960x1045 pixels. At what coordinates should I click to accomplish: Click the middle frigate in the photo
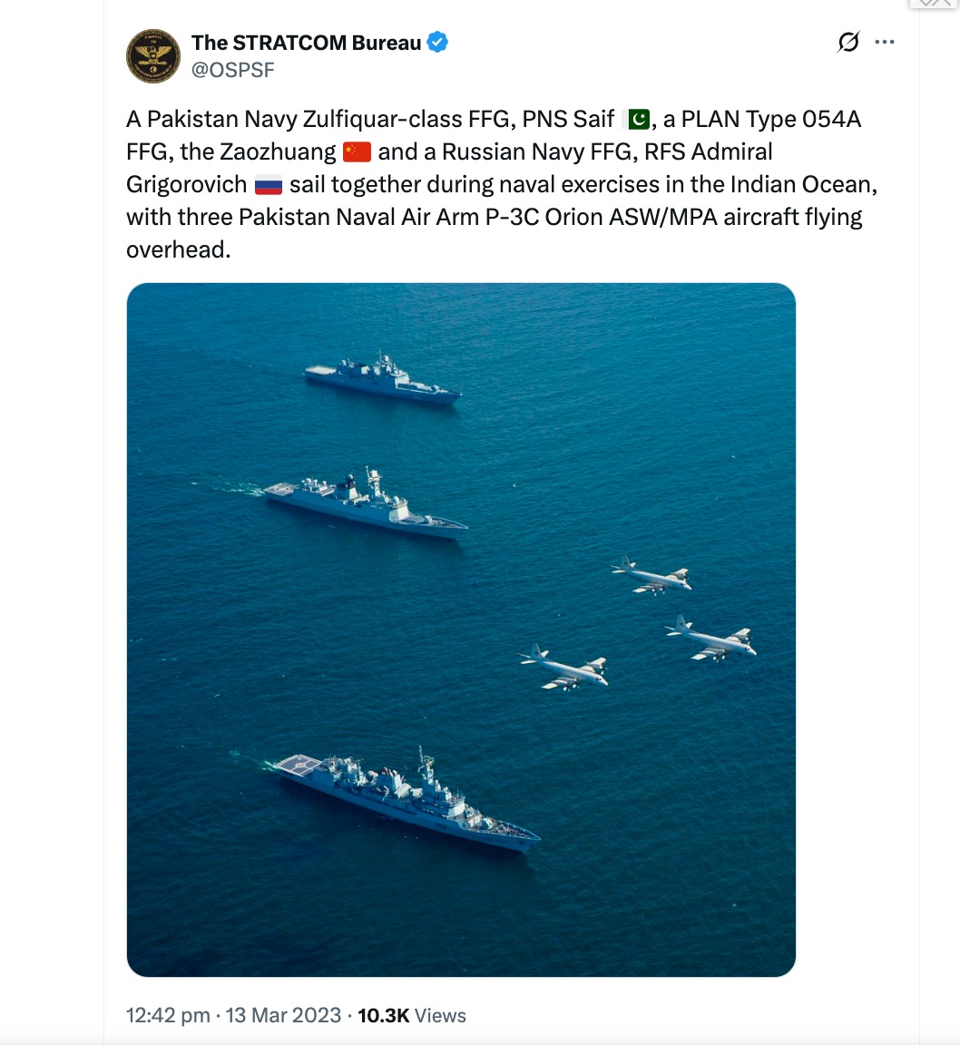pyautogui.click(x=366, y=503)
